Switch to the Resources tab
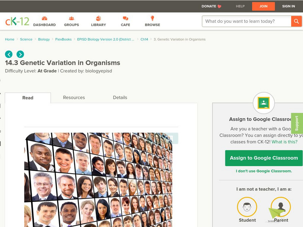This screenshot has width=303, height=227. 74,98
